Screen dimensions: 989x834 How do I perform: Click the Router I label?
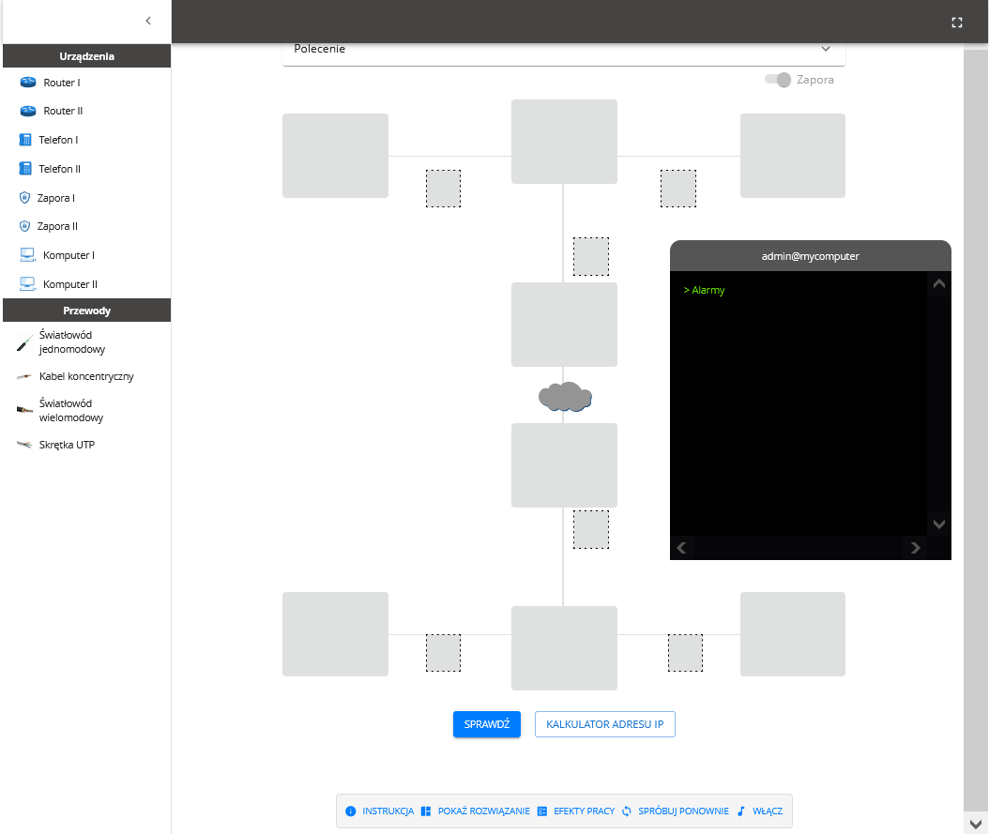(62, 83)
